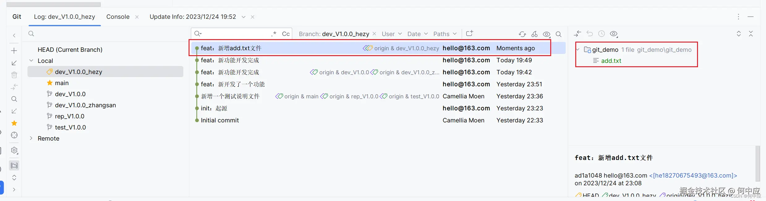Select the dev_V1.0.0_hezy branch
This screenshot has width=766, height=201.
[x=105, y=72]
